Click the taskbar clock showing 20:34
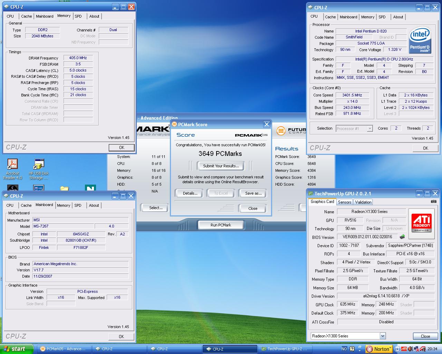The width and height of the screenshot is (442, 354). coord(432,349)
